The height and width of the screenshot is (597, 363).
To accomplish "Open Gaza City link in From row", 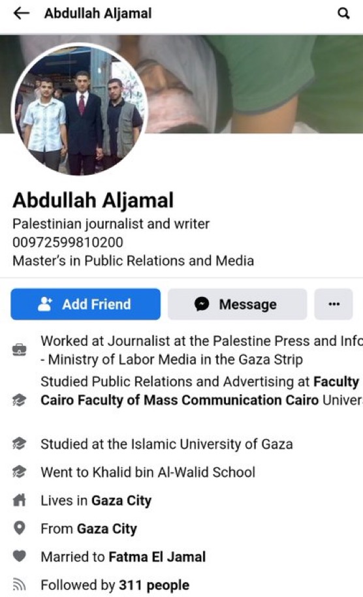I will point(107,529).
